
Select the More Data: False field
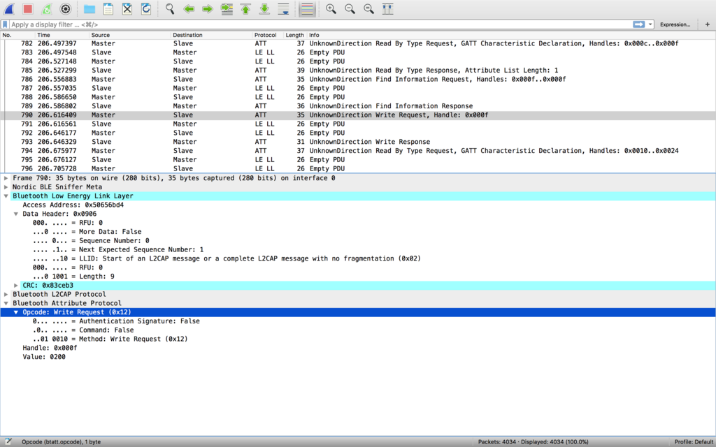[x=87, y=232]
